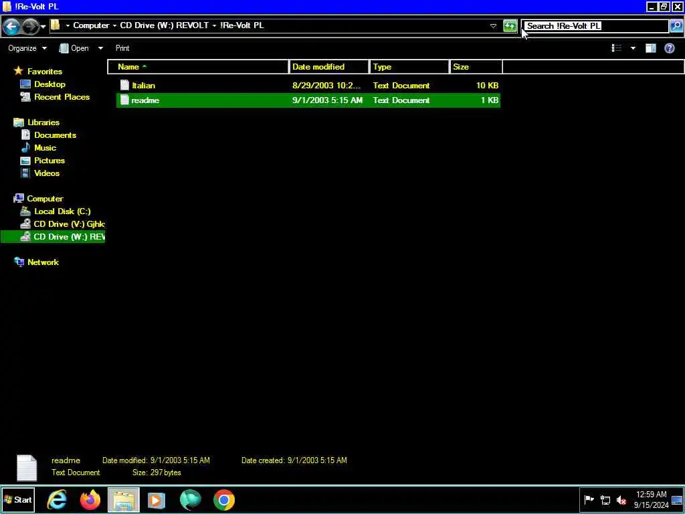This screenshot has height=514, width=685.
Task: Click the folder icon in address bar
Action: 55,25
